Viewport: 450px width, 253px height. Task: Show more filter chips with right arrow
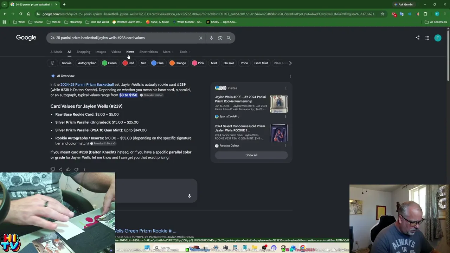tap(290, 63)
